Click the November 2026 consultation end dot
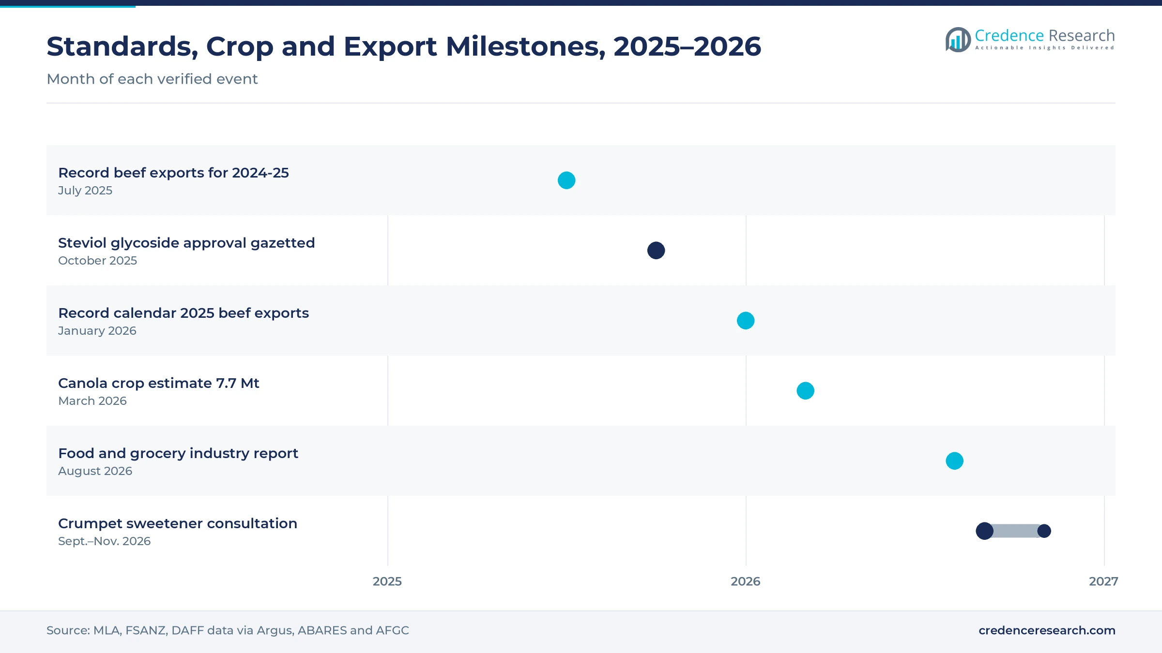1162x653 pixels. pyautogui.click(x=1044, y=531)
